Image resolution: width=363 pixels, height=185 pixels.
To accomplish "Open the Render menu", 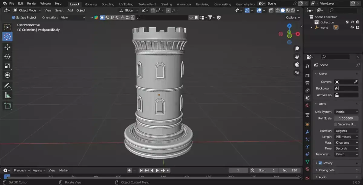I will [32, 4].
